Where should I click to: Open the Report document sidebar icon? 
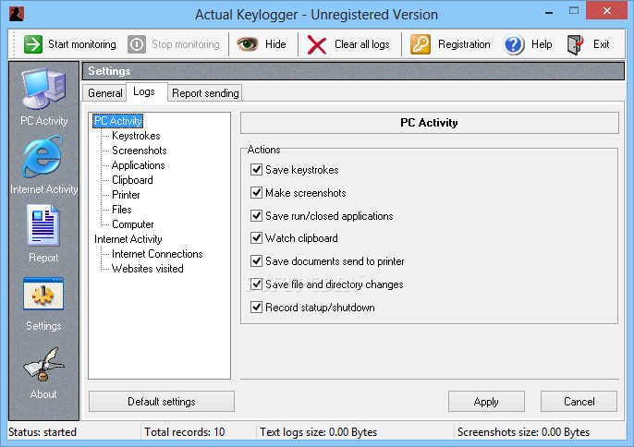(43, 225)
